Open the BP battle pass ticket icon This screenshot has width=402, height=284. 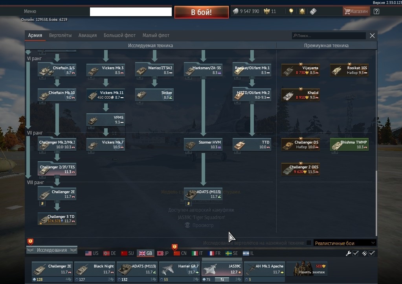point(313,11)
